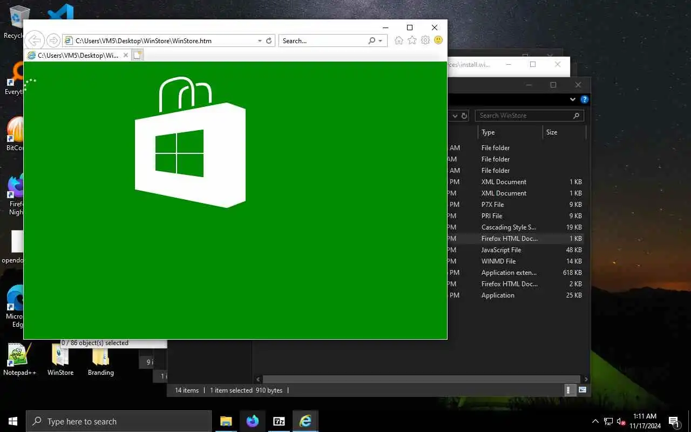
Task: Open 7-Zip from the taskbar
Action: pos(279,421)
